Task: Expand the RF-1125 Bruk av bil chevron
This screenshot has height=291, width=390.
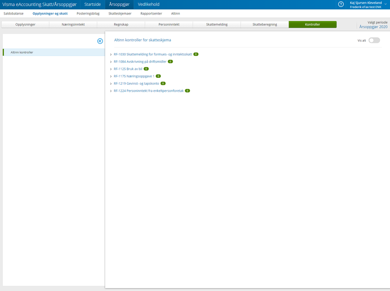Action: coord(111,69)
